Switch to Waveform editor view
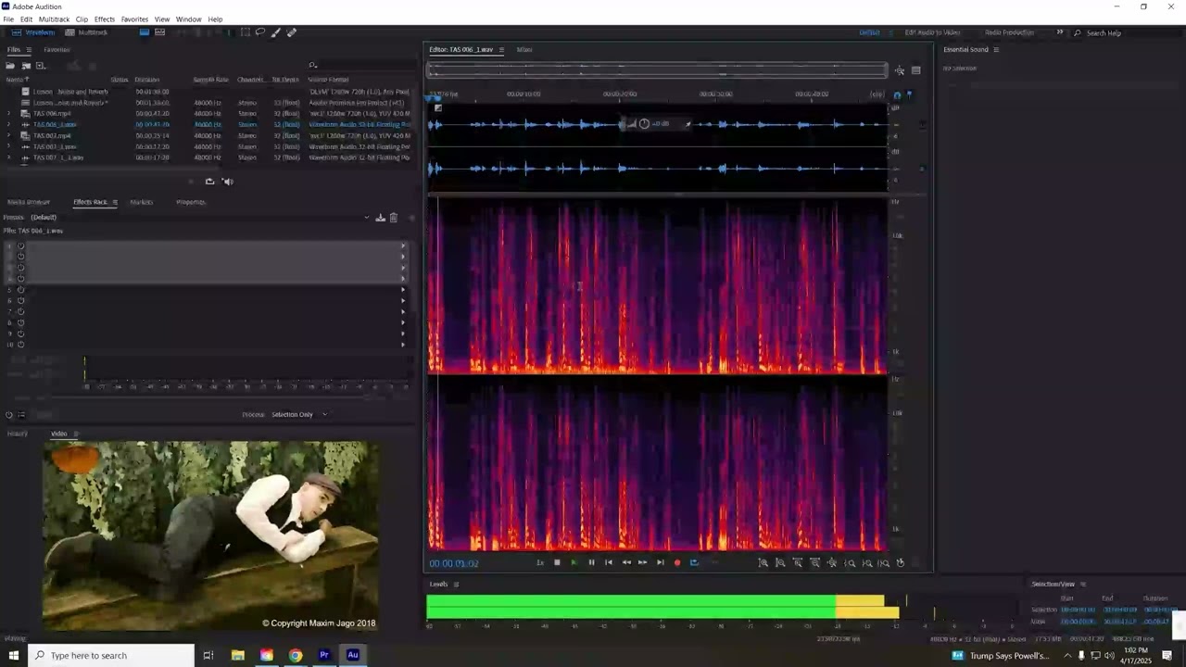Screen dimensions: 1186x667 point(34,32)
